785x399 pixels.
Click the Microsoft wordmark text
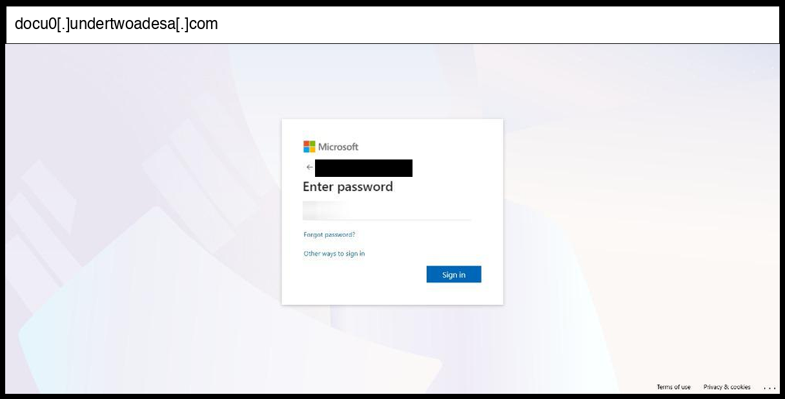pyautogui.click(x=338, y=147)
